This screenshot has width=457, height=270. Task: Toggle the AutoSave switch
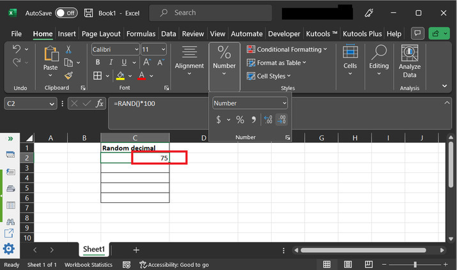coord(66,13)
